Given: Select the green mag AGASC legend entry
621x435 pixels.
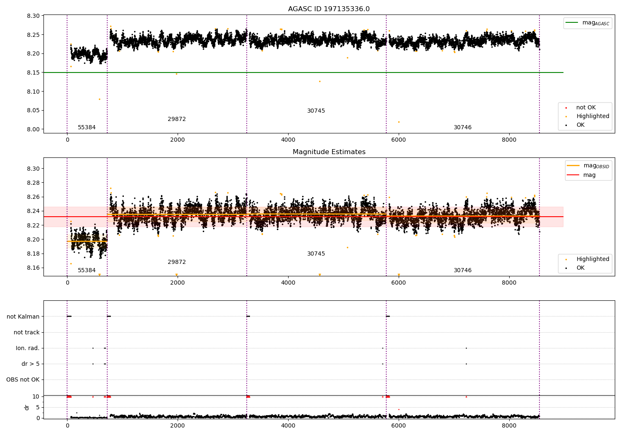Looking at the screenshot, I should point(587,23).
